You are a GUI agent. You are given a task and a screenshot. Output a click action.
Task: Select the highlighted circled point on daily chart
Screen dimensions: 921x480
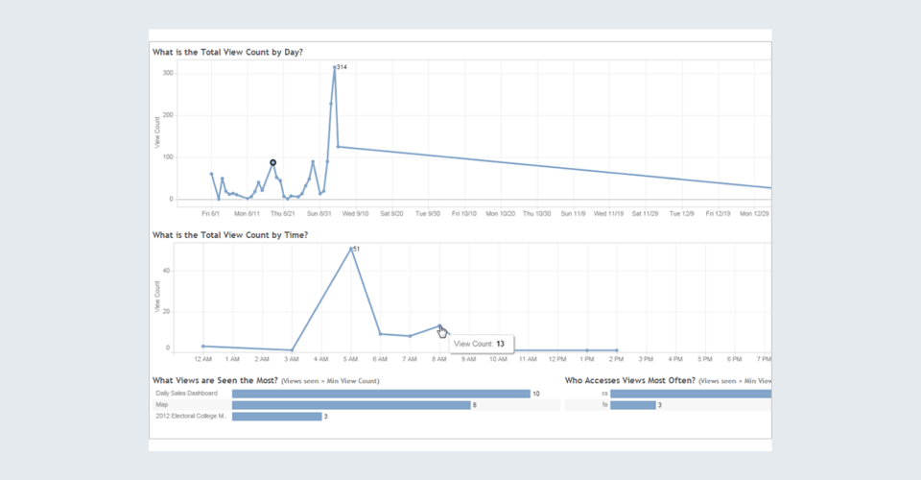(x=273, y=163)
